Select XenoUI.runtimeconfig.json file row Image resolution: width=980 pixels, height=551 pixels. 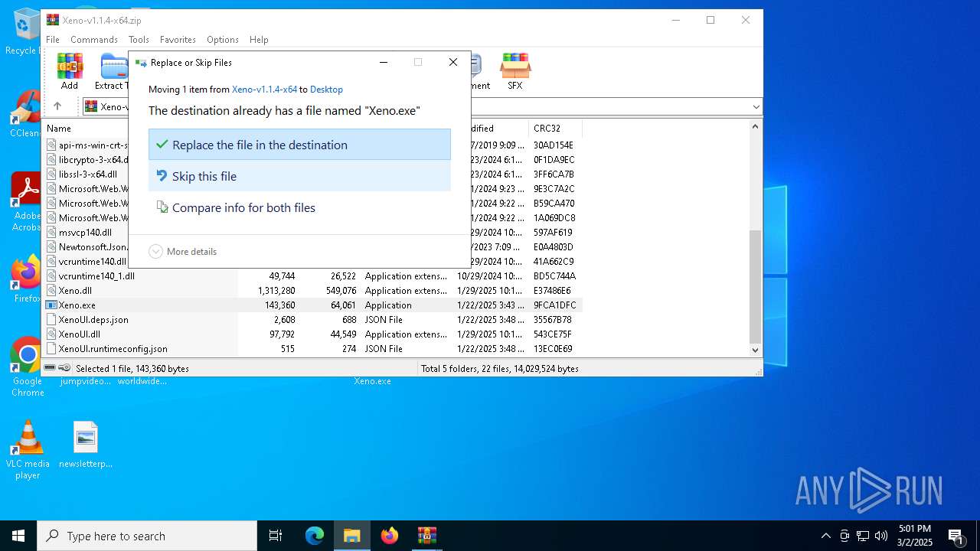coord(312,349)
